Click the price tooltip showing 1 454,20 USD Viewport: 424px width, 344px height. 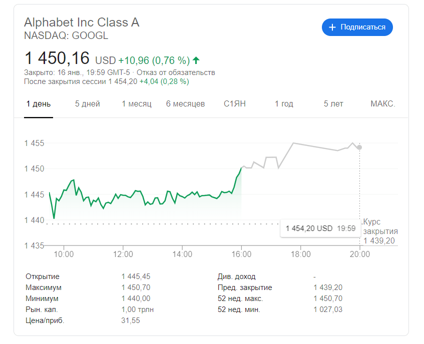[x=320, y=228]
